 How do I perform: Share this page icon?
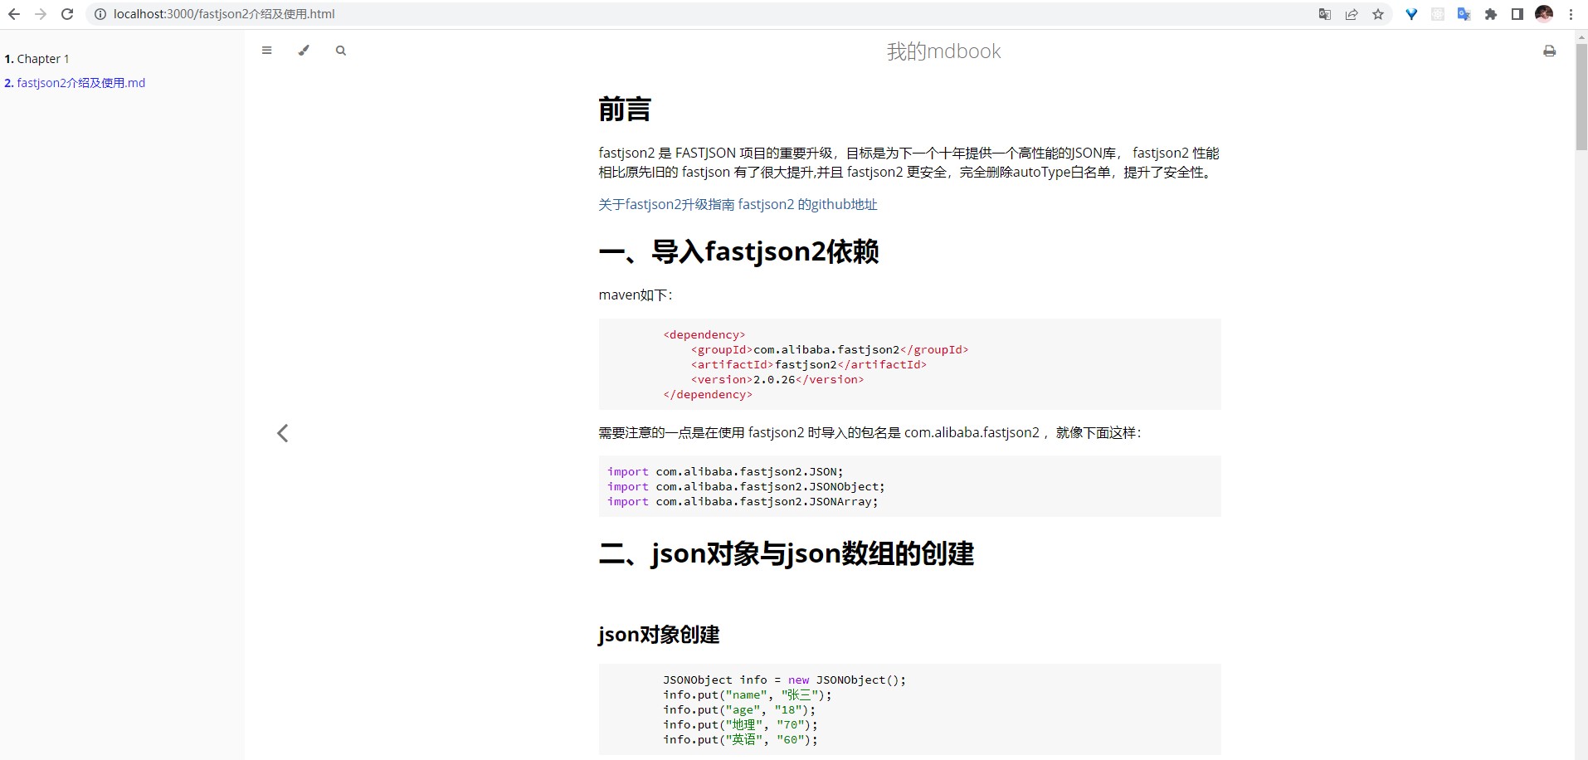pos(1352,14)
